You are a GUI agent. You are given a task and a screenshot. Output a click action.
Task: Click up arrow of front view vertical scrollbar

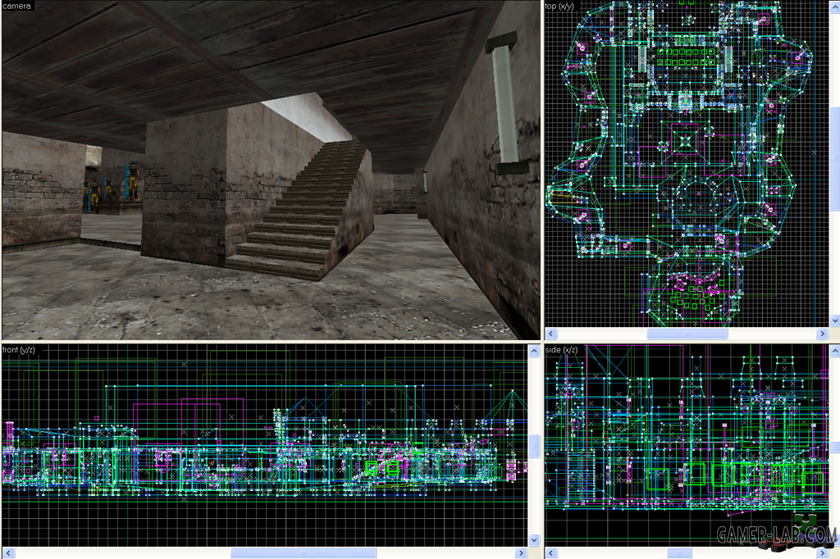coord(534,351)
